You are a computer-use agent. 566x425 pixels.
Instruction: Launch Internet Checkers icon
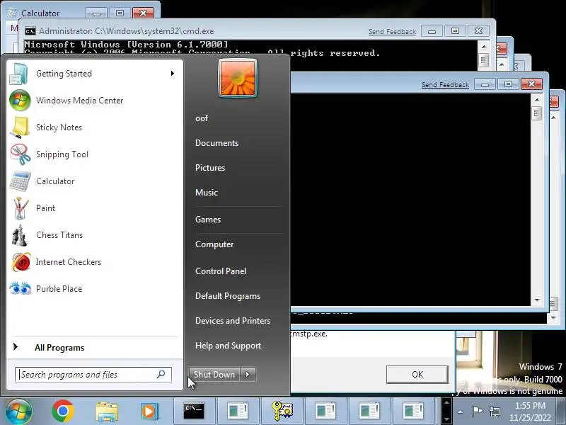click(21, 262)
